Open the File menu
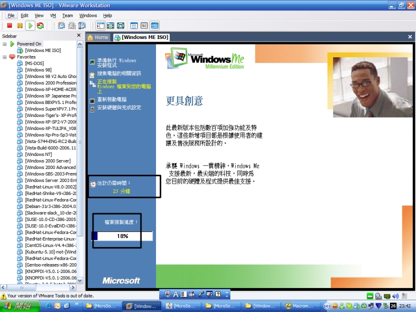 11,16
